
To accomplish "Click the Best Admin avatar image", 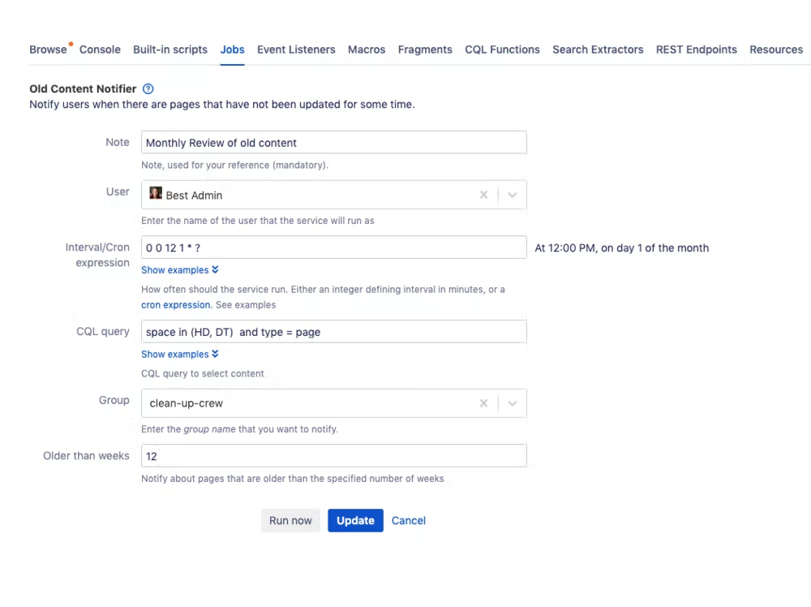I will tap(156, 193).
